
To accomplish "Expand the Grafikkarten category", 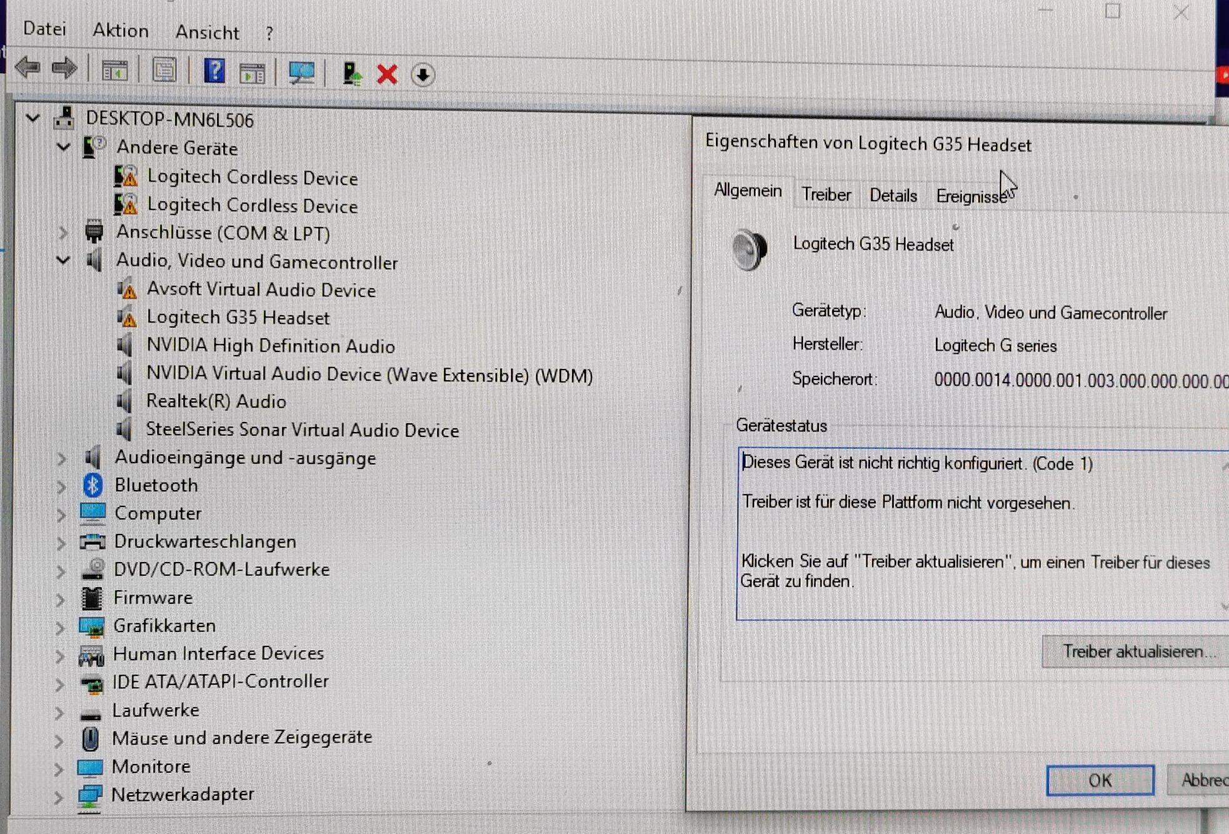I will pos(60,627).
